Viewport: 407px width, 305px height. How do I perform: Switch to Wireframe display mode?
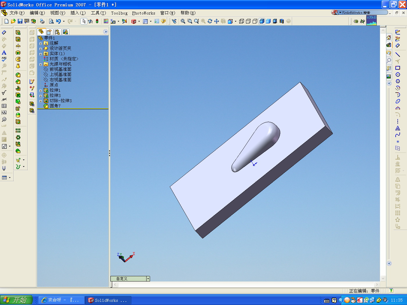click(x=242, y=21)
